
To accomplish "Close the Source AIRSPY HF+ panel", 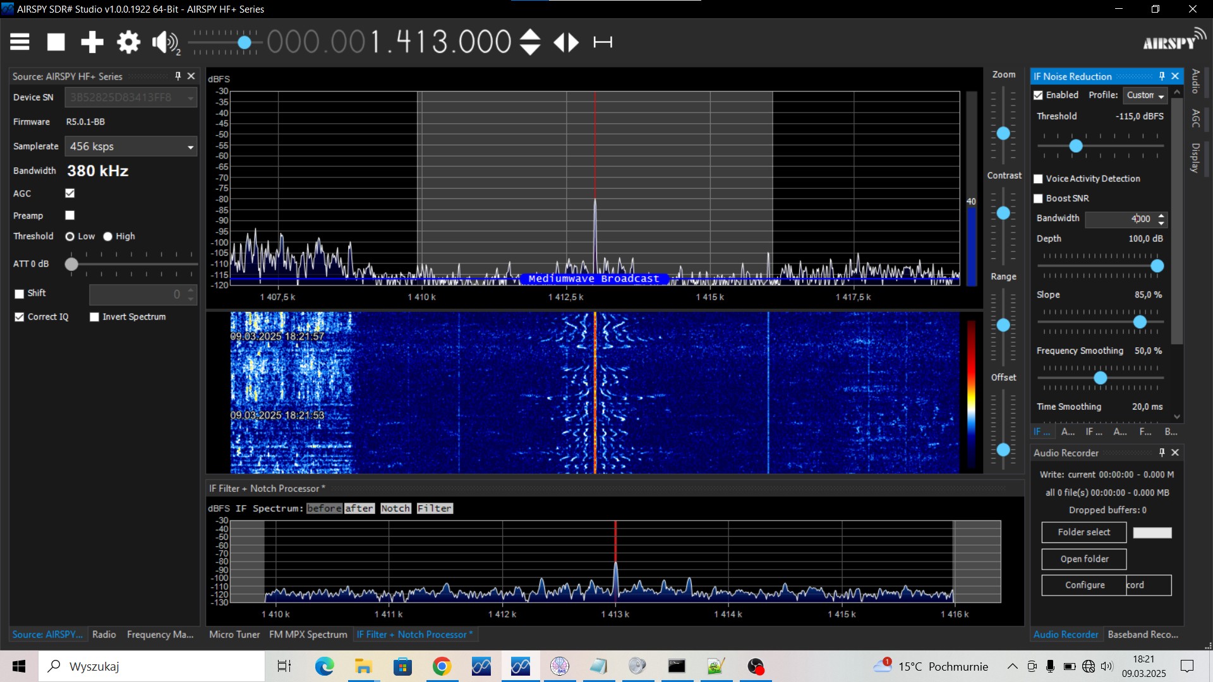I will click(191, 76).
